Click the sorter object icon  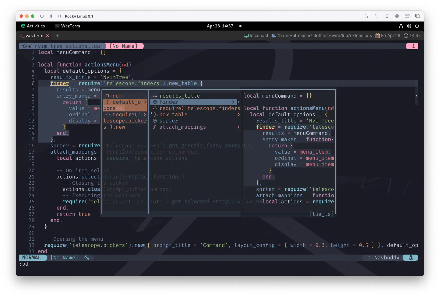tap(155, 121)
